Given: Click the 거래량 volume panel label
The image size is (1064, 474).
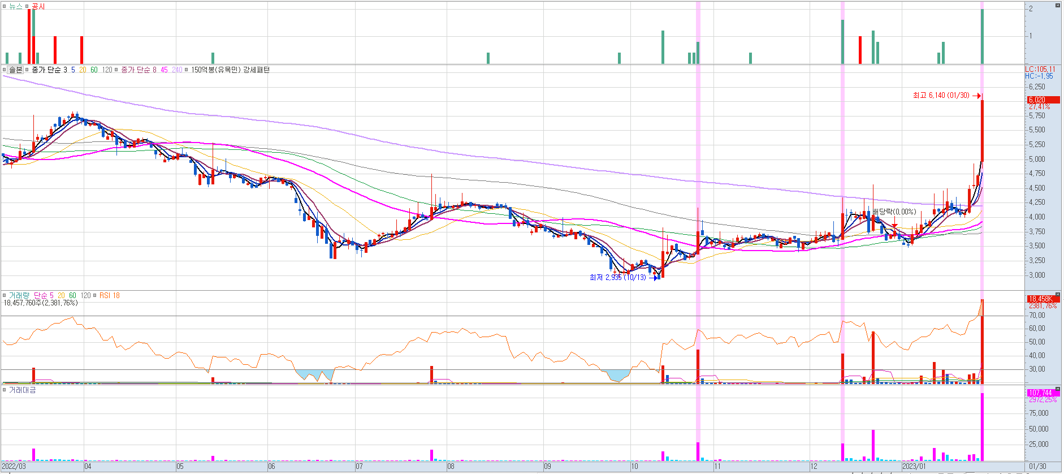Looking at the screenshot, I should (19, 295).
